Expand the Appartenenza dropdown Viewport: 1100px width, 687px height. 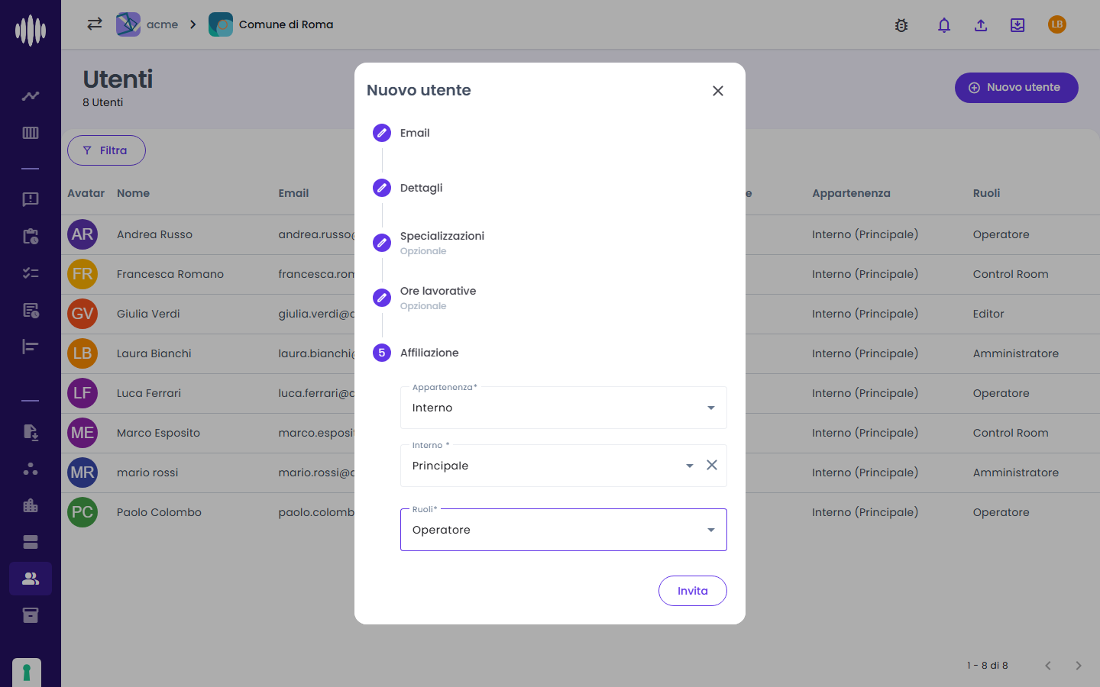click(564, 408)
